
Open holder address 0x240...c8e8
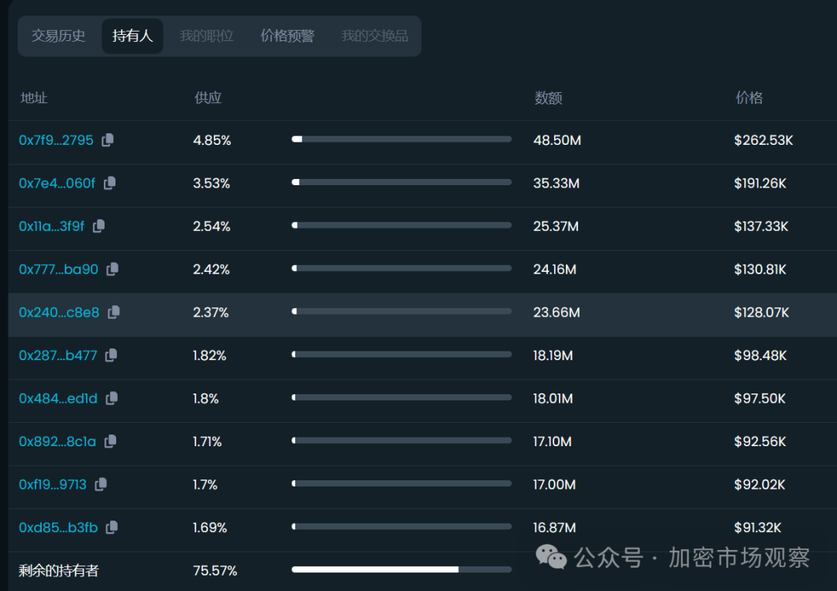(59, 313)
